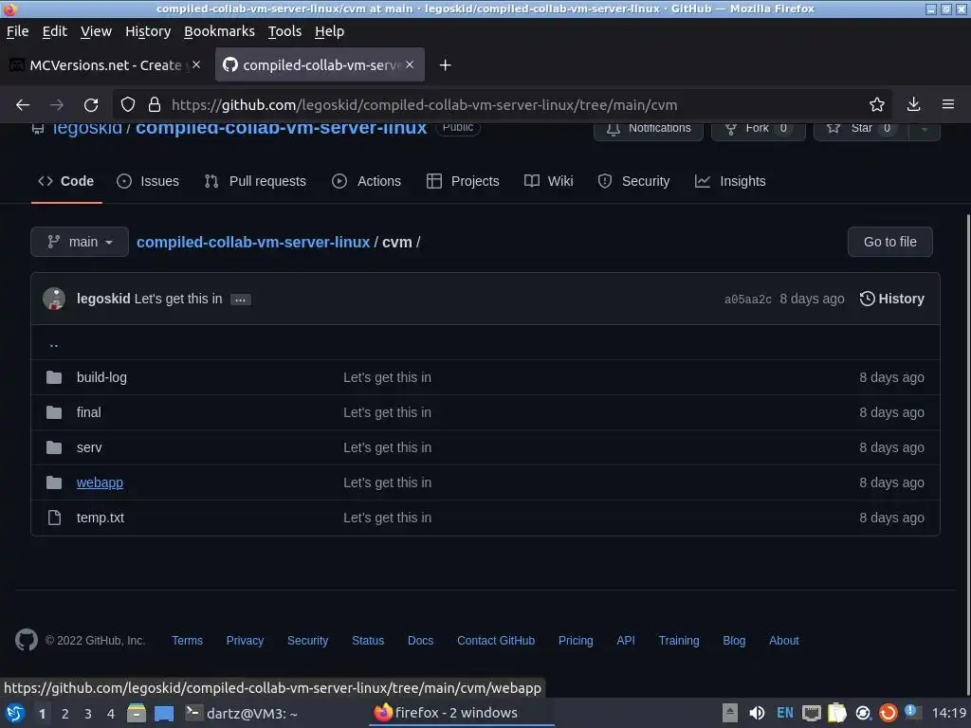The width and height of the screenshot is (971, 728).
Task: Open the Issues tab
Action: [148, 181]
